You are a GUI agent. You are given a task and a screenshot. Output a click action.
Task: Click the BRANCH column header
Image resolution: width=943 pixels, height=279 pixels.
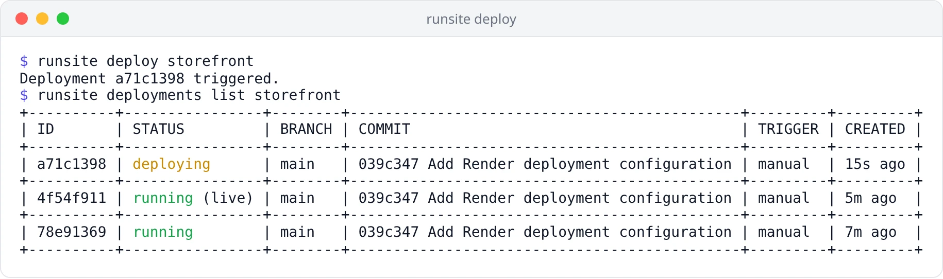click(x=306, y=129)
